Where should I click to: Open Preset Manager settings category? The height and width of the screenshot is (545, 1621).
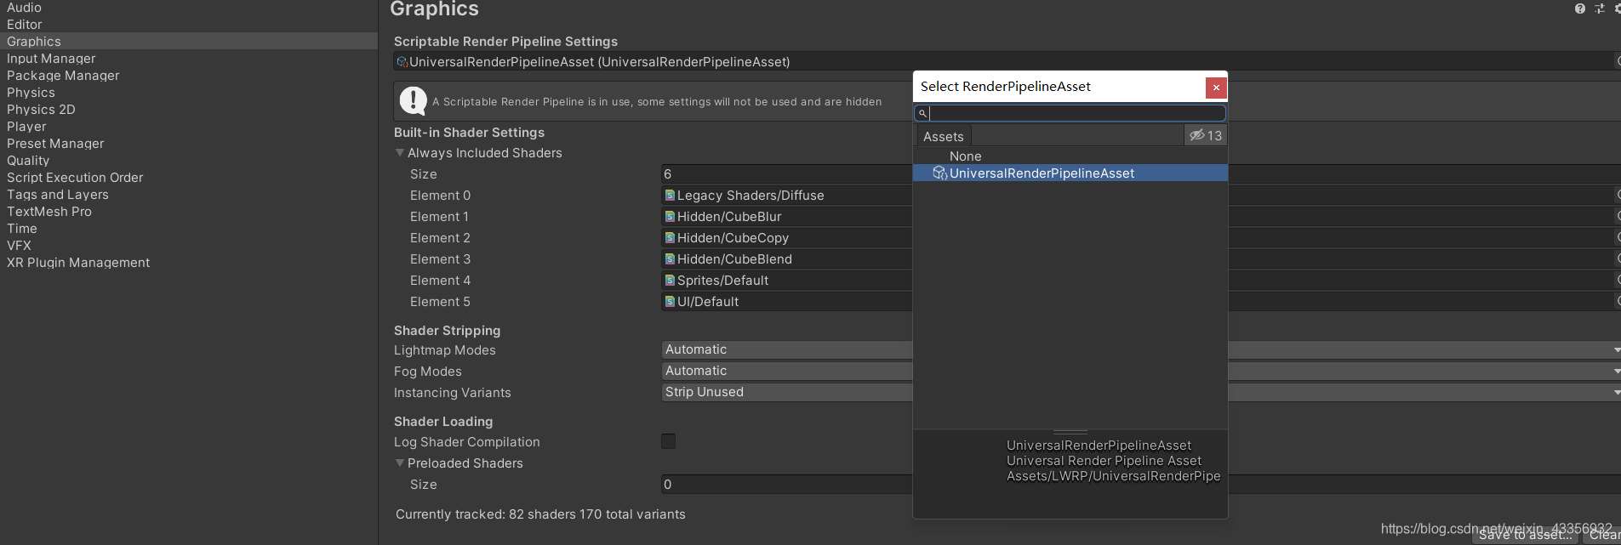(x=189, y=144)
